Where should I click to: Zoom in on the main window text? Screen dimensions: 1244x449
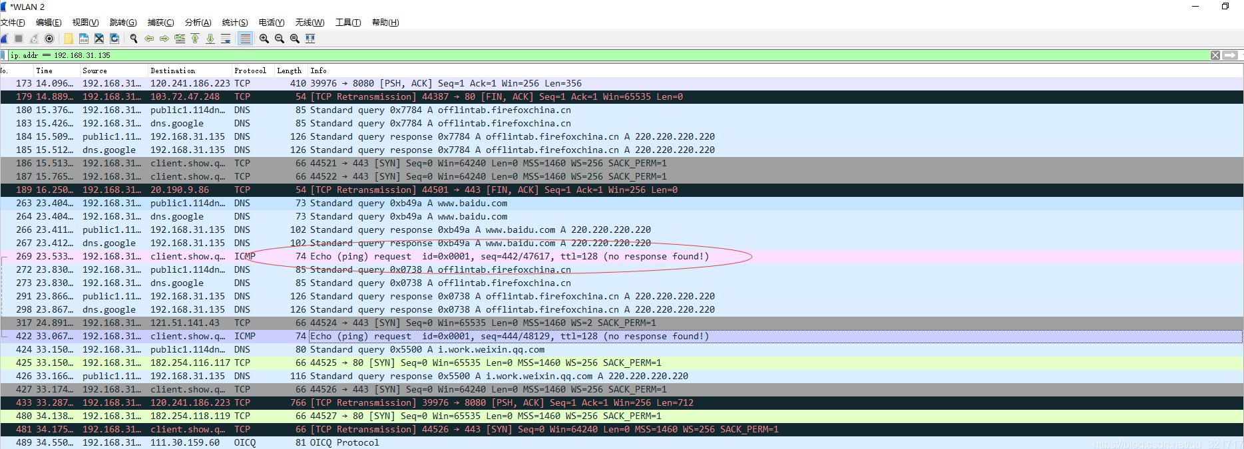[264, 39]
